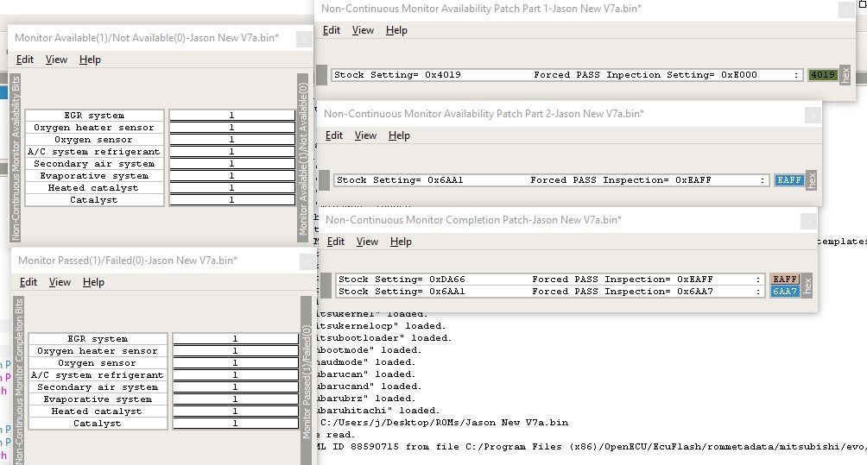Open View menu in Monitor Passed/Failed window

[x=60, y=282]
